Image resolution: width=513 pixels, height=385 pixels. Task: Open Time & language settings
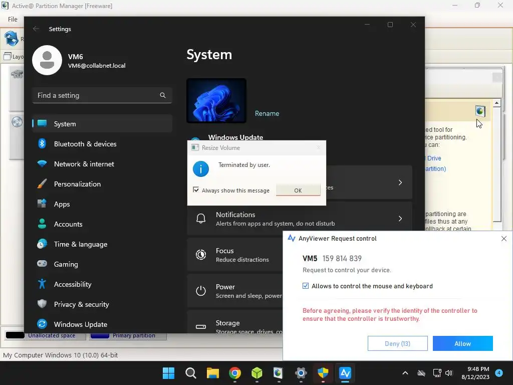102,244
